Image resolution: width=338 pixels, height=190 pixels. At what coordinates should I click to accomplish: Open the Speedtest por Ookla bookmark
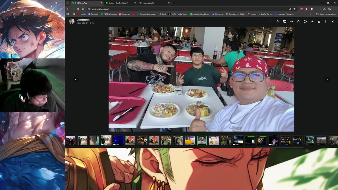point(235,14)
